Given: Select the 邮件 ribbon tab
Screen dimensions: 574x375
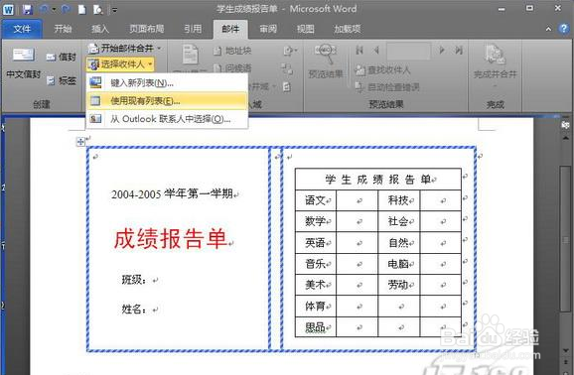Looking at the screenshot, I should pyautogui.click(x=230, y=29).
